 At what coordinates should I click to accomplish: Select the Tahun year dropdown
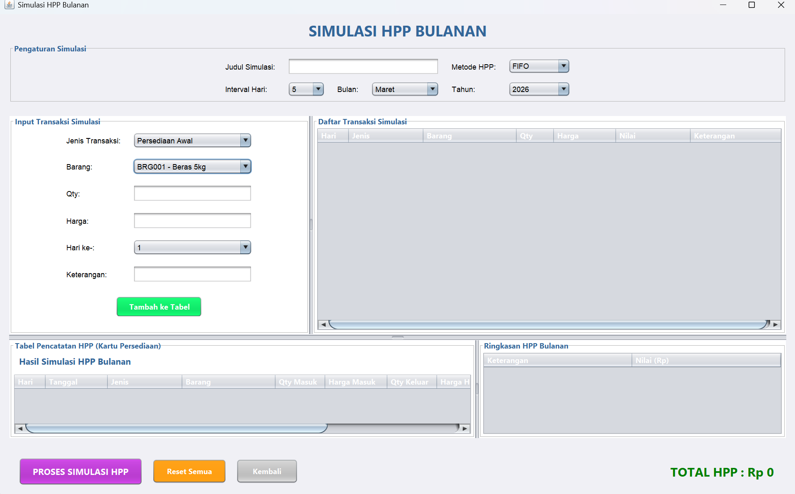[563, 89]
